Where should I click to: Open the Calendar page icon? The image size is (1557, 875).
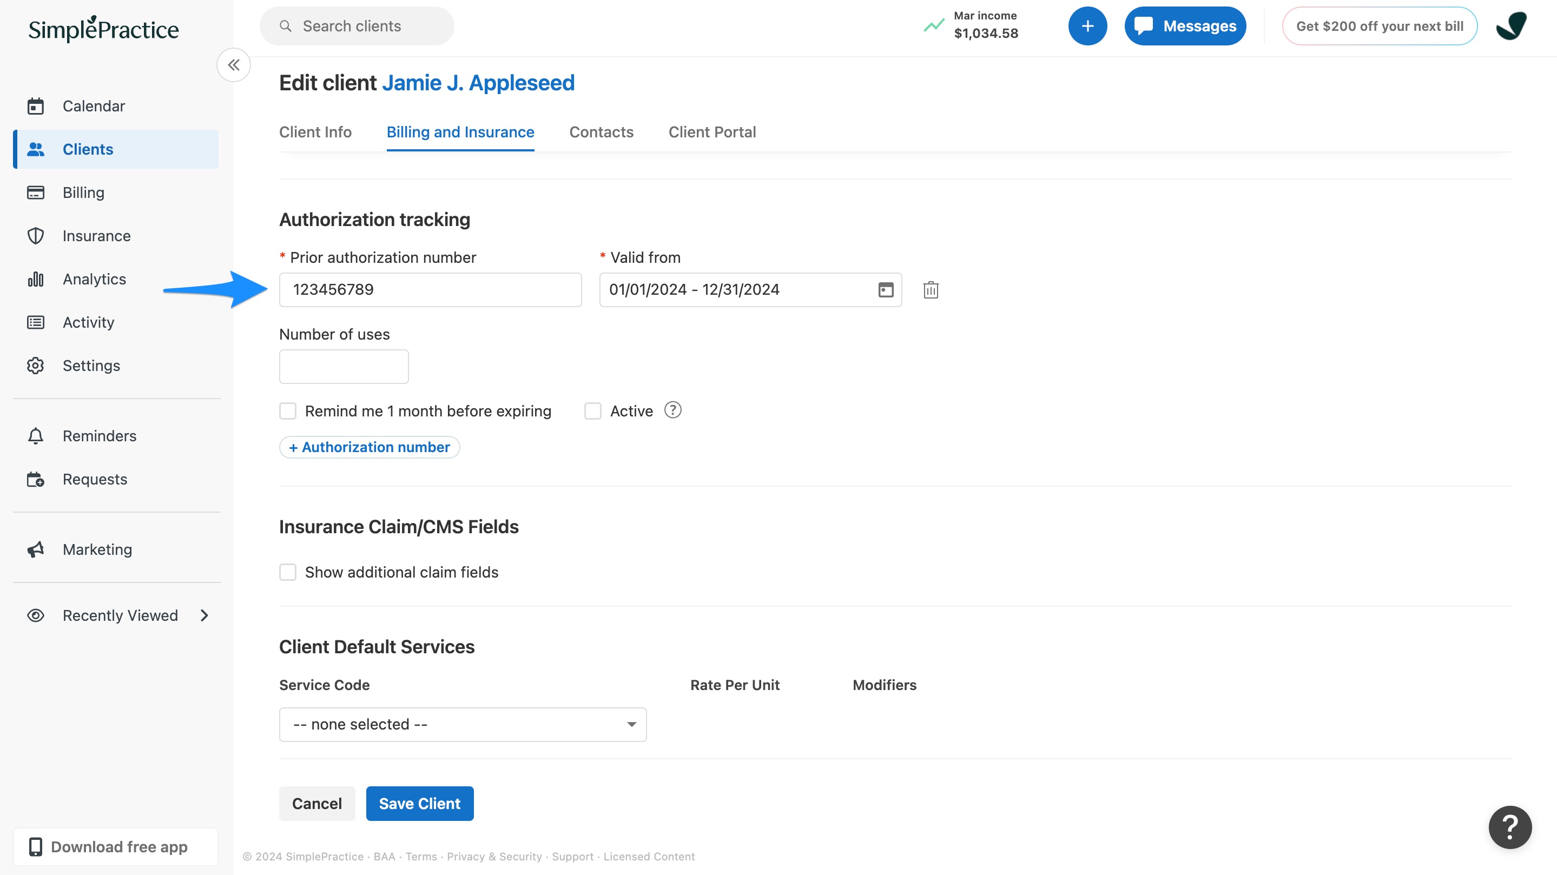point(36,107)
